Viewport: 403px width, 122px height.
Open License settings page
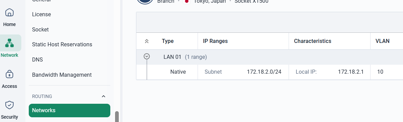tap(41, 15)
